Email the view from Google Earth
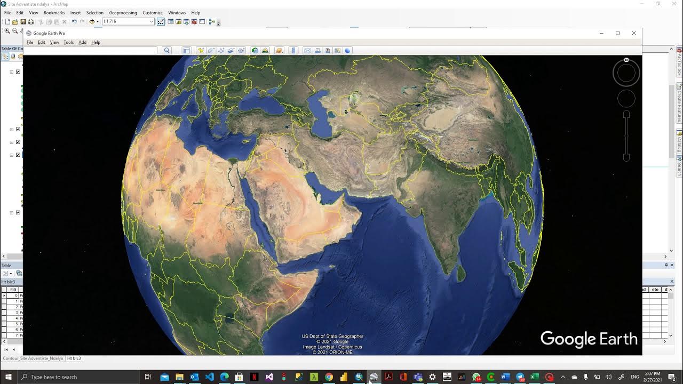Image resolution: width=683 pixels, height=384 pixels. [307, 51]
